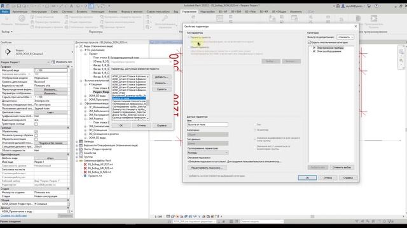Click Отмена in Свойства параметра dialog
The height and width of the screenshot is (228, 407).
pos(328,178)
